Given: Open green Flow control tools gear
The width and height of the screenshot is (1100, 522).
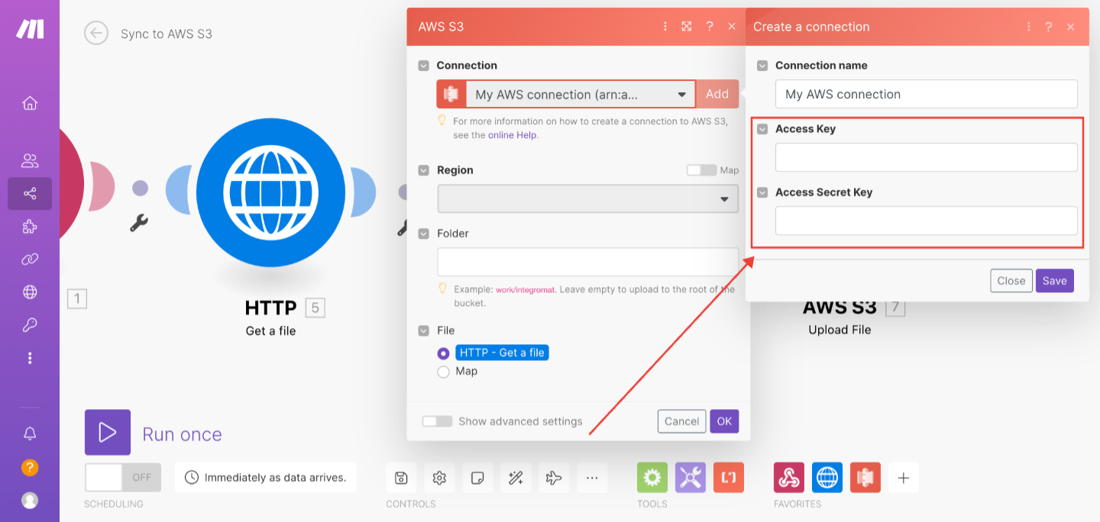Looking at the screenshot, I should click(x=652, y=478).
